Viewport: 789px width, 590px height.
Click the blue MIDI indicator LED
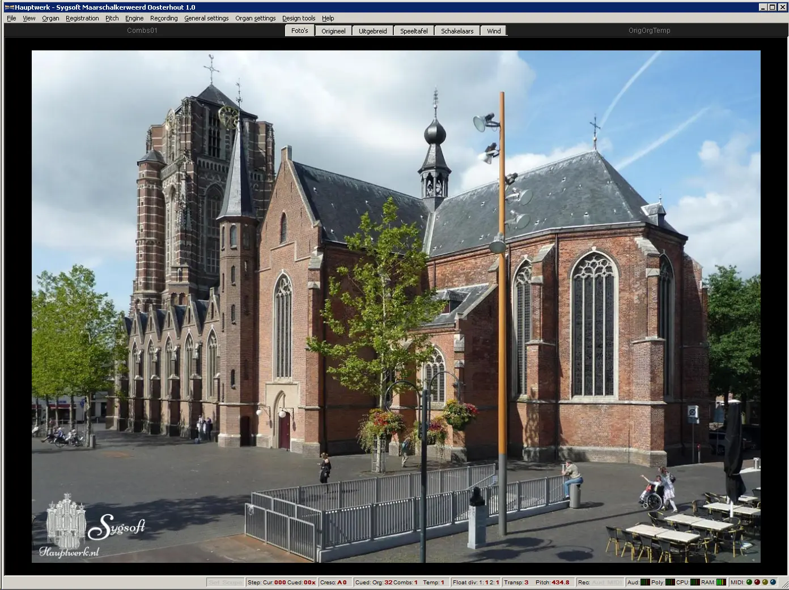(x=773, y=582)
